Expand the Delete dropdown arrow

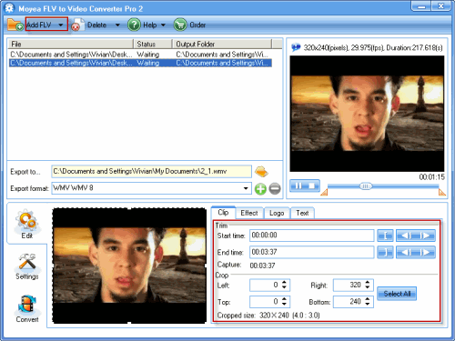pyautogui.click(x=117, y=25)
